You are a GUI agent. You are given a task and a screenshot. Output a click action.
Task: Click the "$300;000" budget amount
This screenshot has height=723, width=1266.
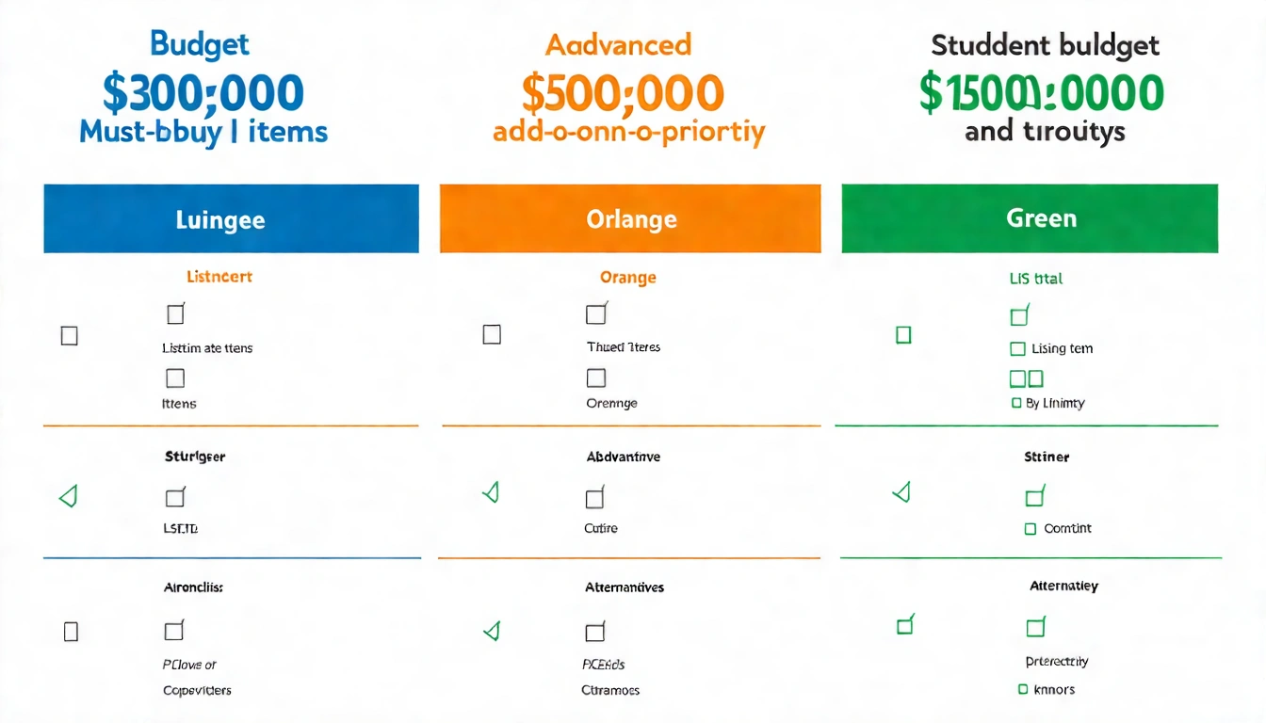coord(203,92)
